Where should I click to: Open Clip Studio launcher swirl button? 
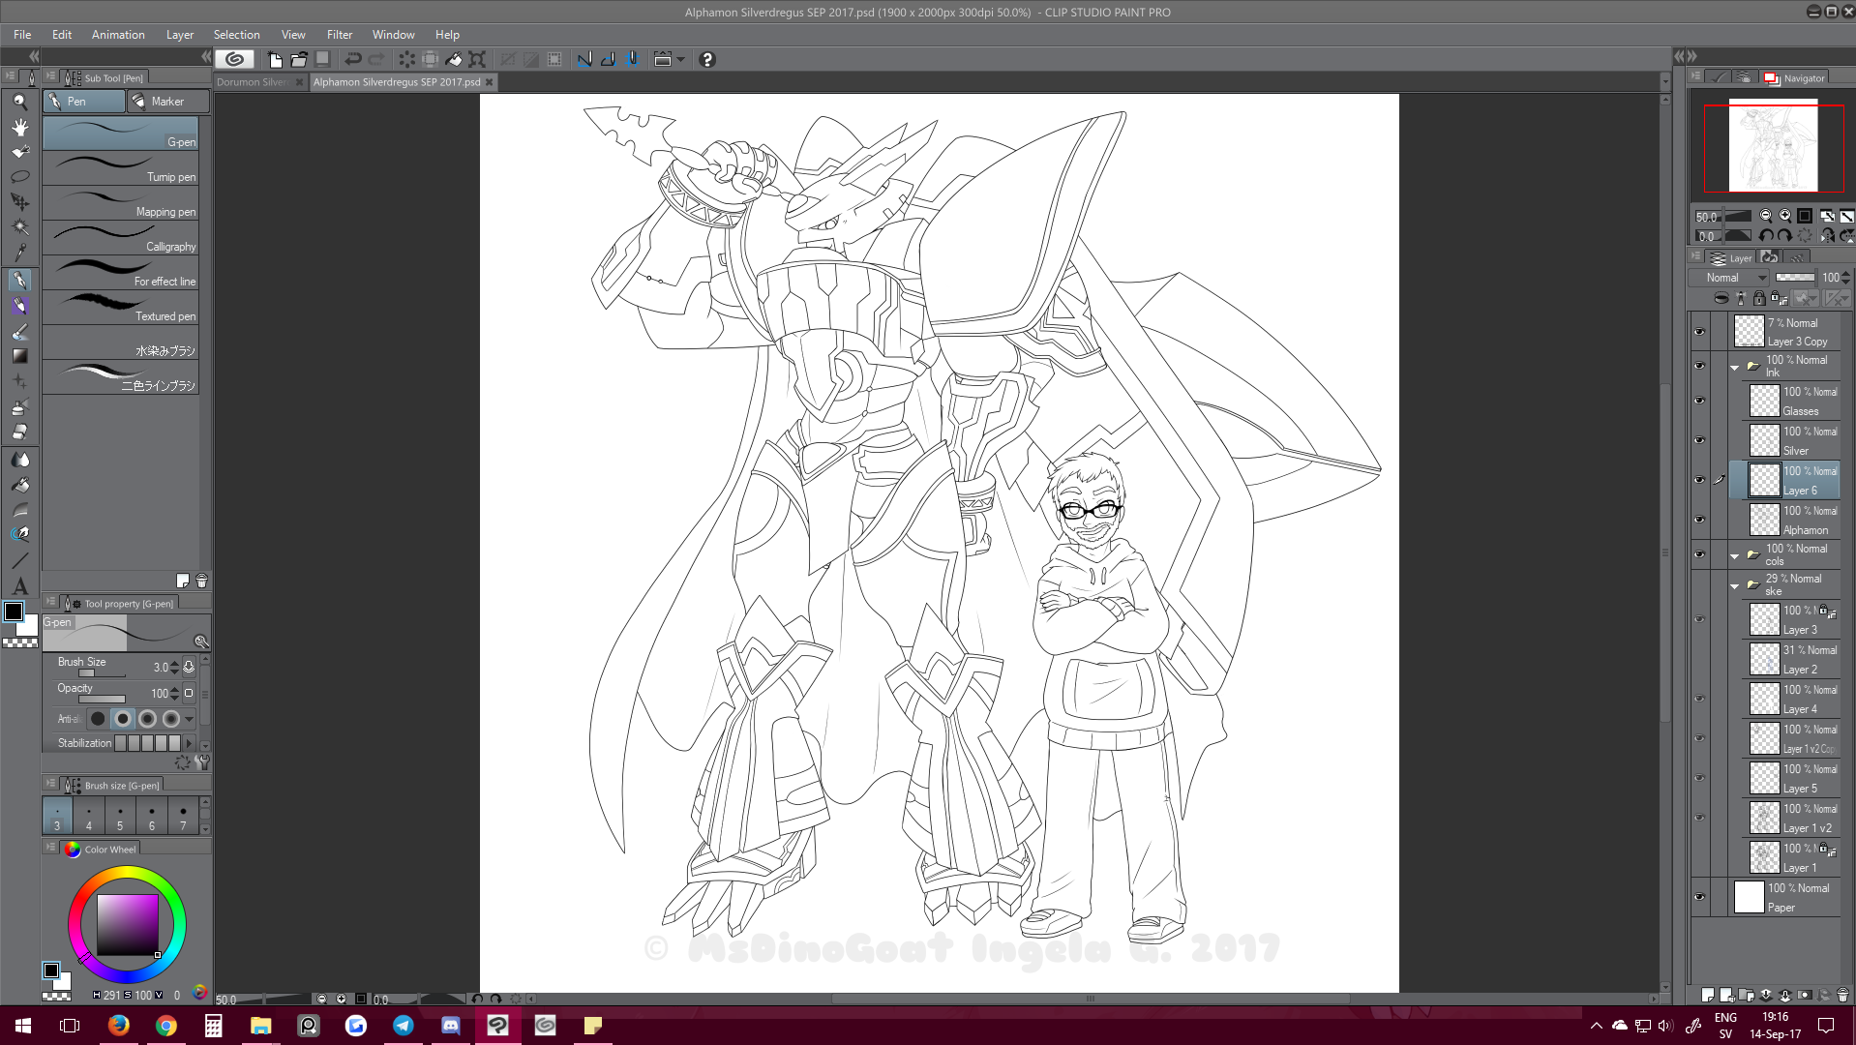[x=234, y=59]
